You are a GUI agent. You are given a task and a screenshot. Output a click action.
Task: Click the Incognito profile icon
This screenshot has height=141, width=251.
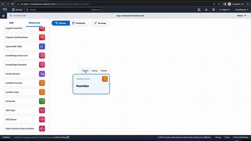point(229,4)
